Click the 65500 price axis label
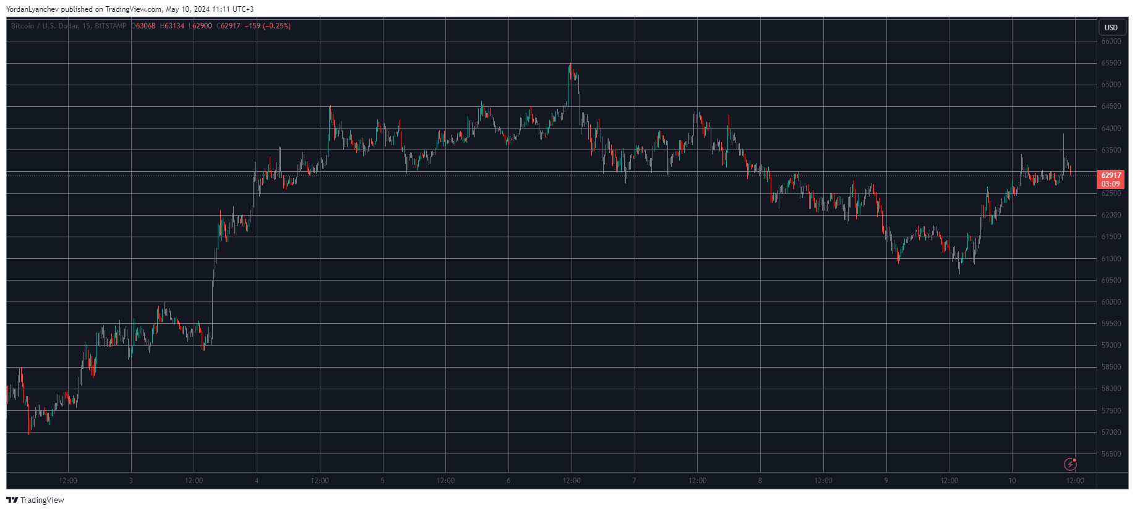The height and width of the screenshot is (511, 1135). [x=1111, y=63]
